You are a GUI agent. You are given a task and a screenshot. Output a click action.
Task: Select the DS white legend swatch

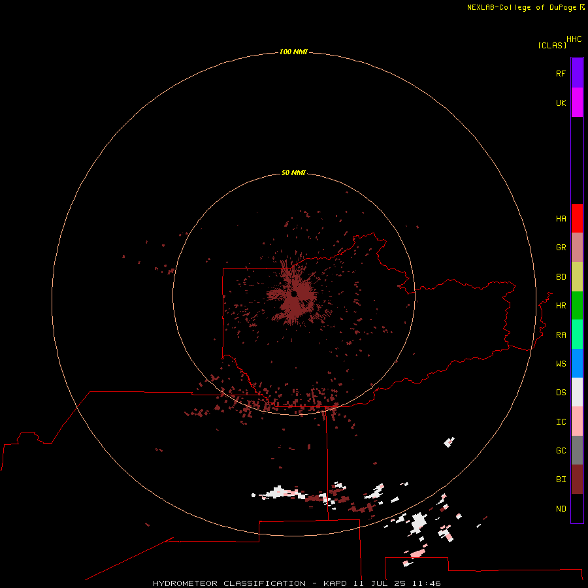coord(577,392)
